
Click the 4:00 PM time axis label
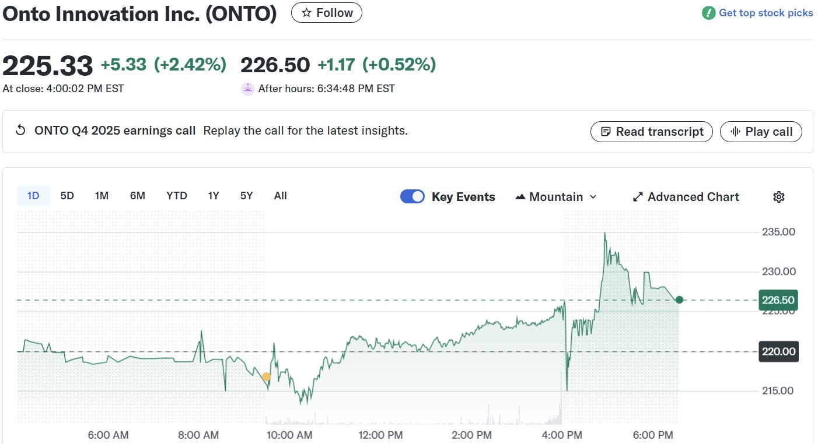pos(561,435)
